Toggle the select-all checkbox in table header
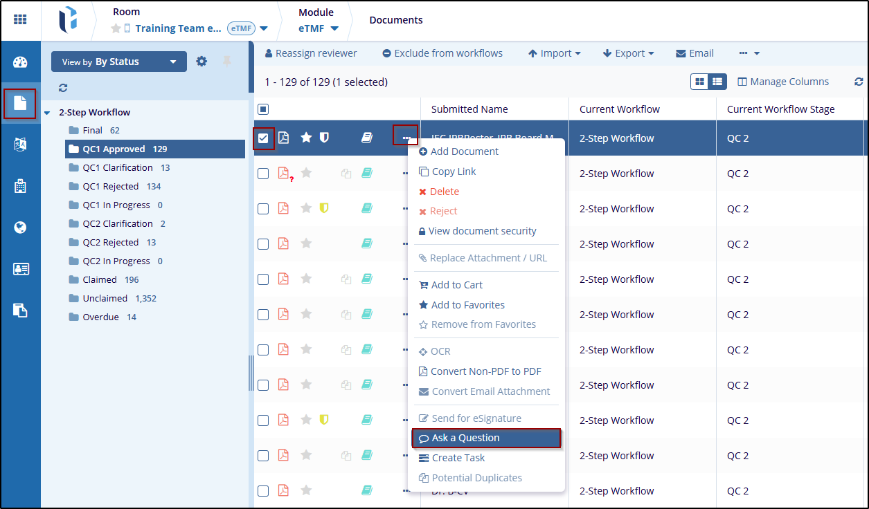The height and width of the screenshot is (509, 869). click(x=263, y=109)
